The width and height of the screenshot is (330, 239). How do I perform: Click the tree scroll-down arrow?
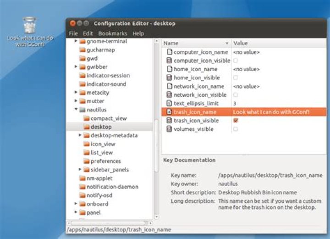(x=156, y=217)
